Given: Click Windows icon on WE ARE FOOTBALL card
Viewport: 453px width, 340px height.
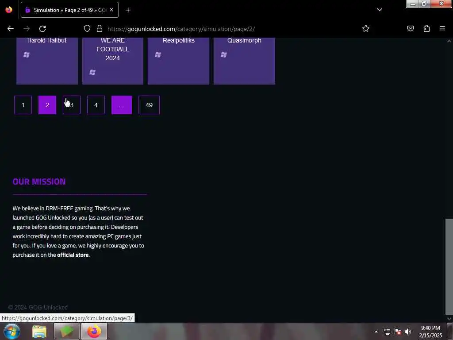Looking at the screenshot, I should (x=92, y=72).
